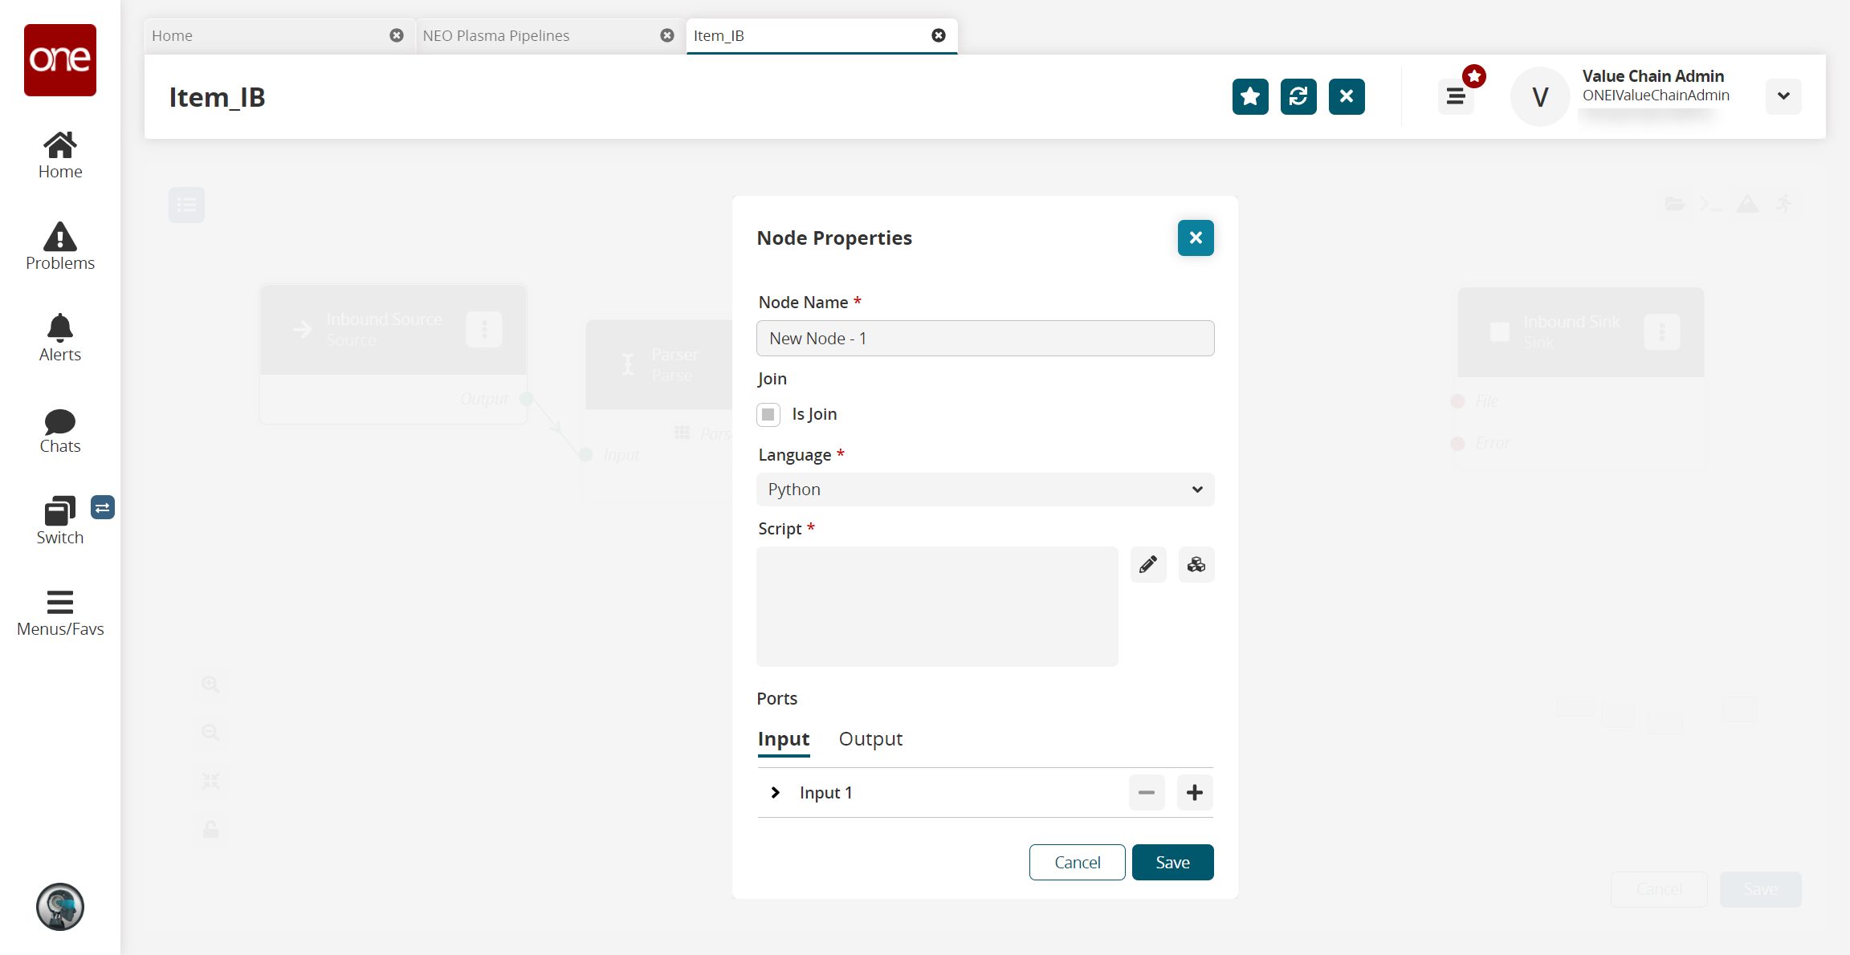Click the refresh/reload pipeline icon

tap(1299, 96)
